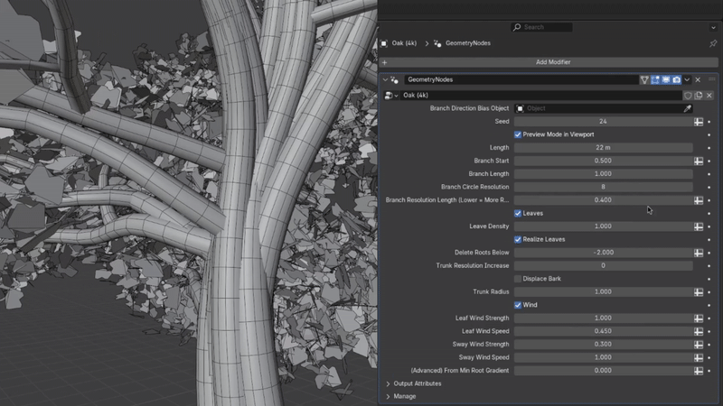Viewport: 723px width, 406px height.
Task: Click Oak (4k) text in the breadcrumb
Action: (404, 43)
